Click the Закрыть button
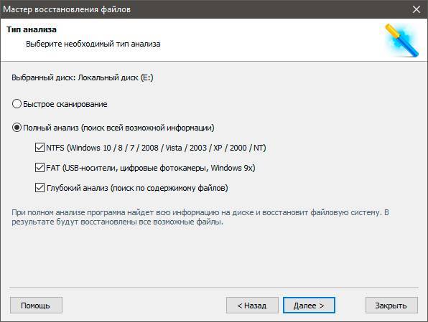 click(x=391, y=305)
